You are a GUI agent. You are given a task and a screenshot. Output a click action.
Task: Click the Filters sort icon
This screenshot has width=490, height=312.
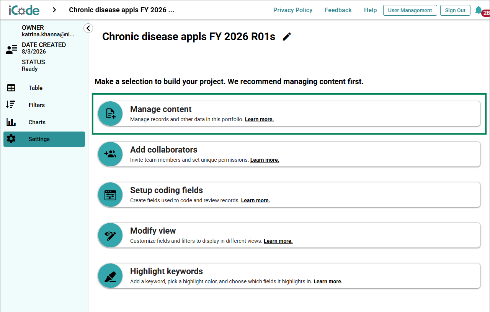point(11,105)
